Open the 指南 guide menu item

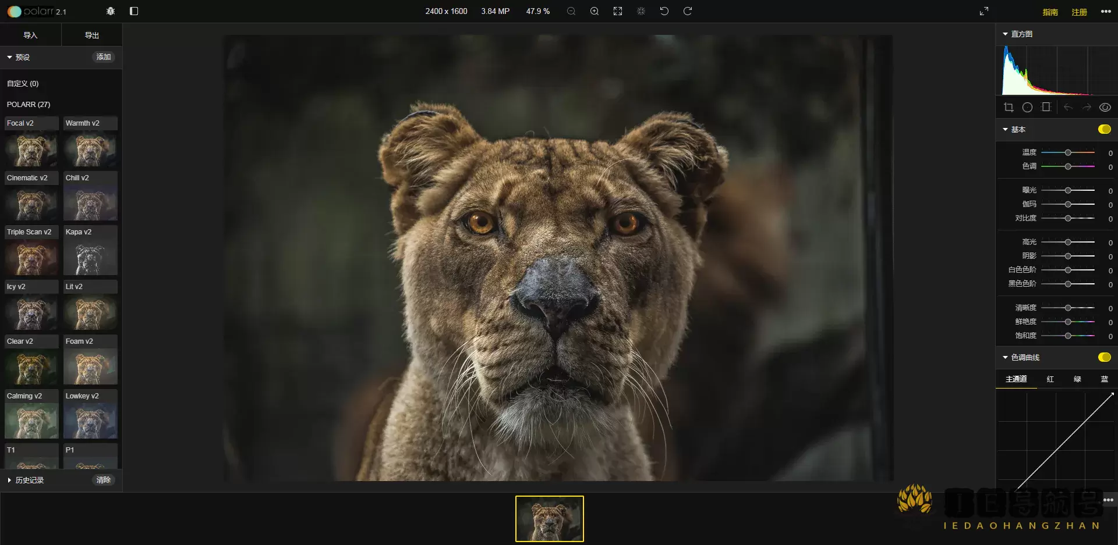tap(1050, 12)
